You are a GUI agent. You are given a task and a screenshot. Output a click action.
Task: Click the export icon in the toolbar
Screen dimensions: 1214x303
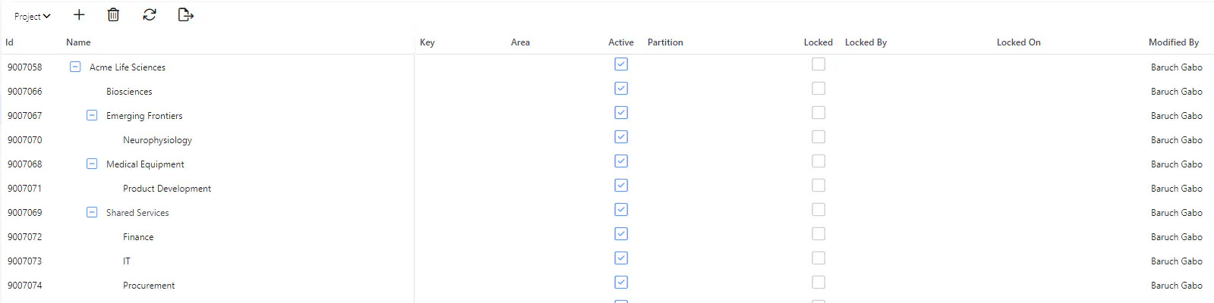(186, 15)
